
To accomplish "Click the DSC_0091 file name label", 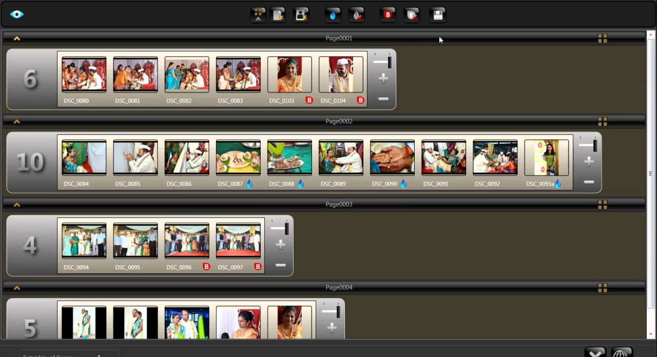I will tap(436, 184).
